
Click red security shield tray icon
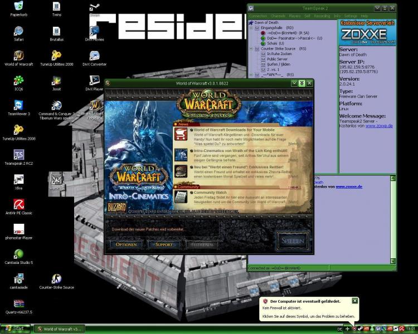click(354, 329)
